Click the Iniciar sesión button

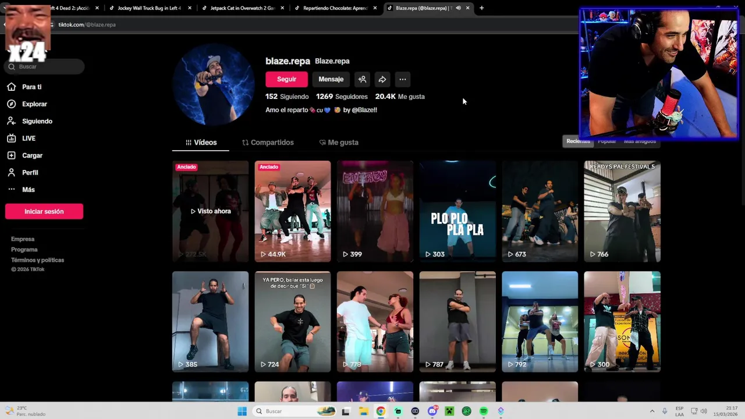pyautogui.click(x=44, y=211)
